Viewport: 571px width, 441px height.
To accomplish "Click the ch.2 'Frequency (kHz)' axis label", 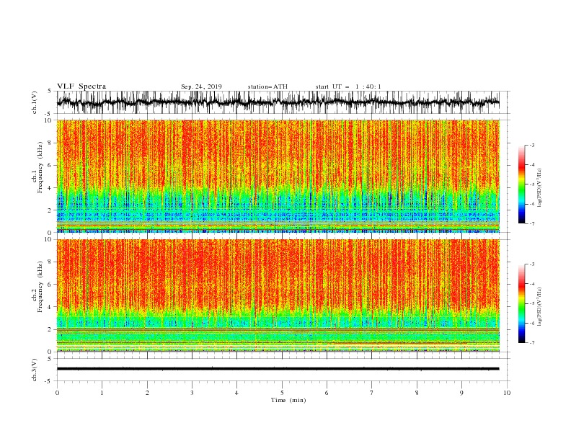I will tap(40, 286).
